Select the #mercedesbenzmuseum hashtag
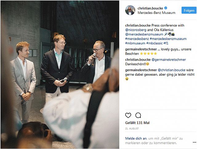197x149 pixels. tap(168, 39)
